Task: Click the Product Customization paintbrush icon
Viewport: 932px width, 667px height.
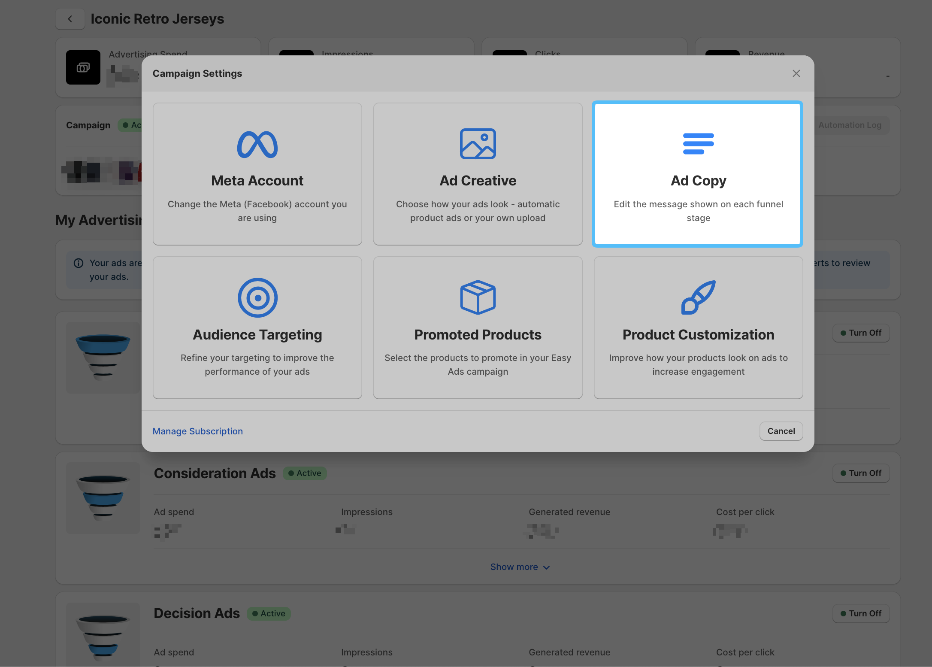Action: point(699,297)
